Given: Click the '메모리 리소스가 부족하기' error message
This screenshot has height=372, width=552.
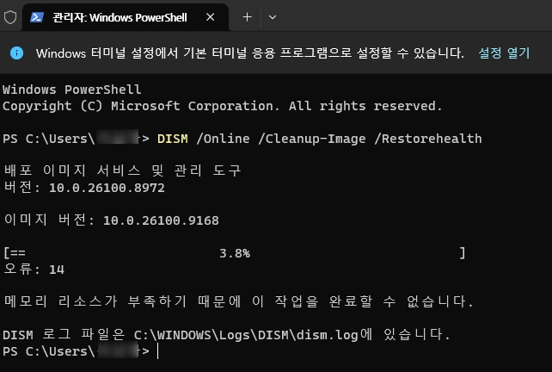Looking at the screenshot, I should click(238, 302).
